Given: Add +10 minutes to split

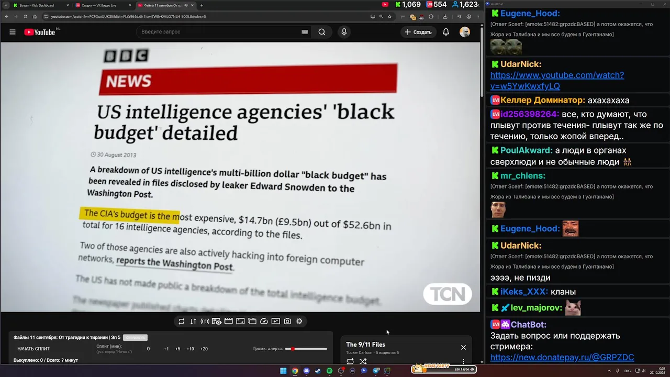Looking at the screenshot, I should [x=191, y=349].
